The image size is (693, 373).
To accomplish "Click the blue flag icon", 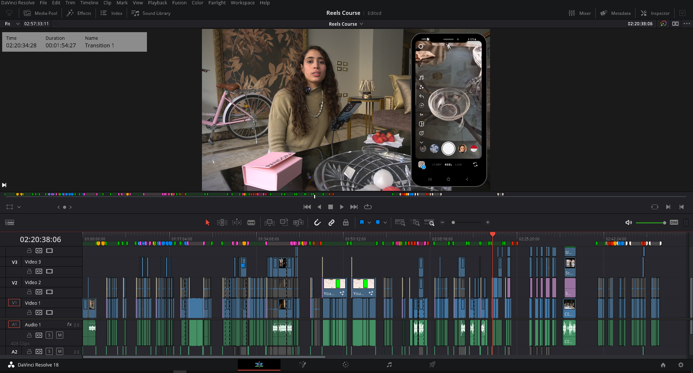I will tap(362, 223).
